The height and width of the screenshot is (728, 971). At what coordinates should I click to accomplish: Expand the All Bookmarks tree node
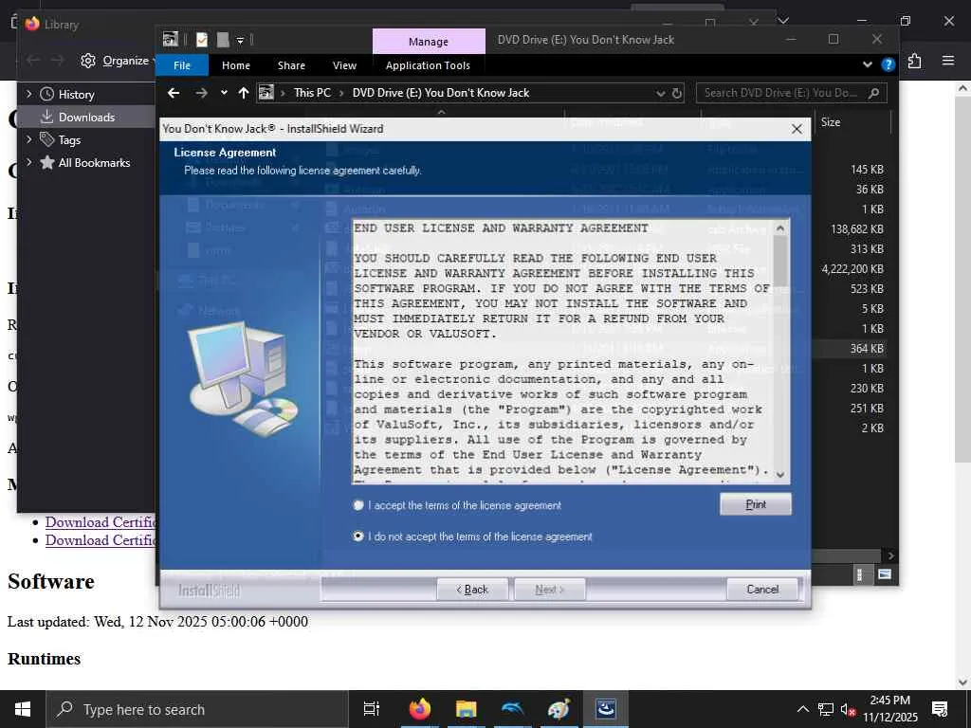(28, 162)
